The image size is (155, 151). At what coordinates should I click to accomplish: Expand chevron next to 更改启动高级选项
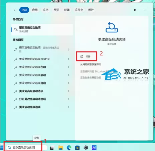69,107
